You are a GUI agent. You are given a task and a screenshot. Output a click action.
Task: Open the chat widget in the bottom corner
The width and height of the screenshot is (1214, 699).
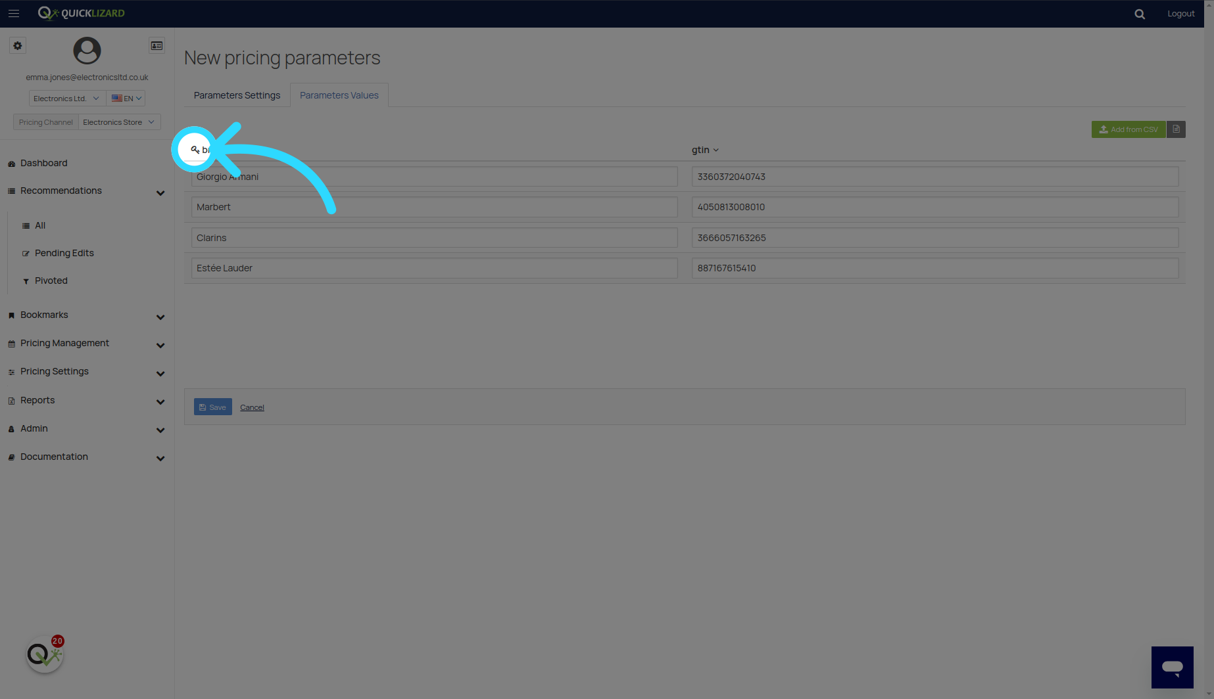[1173, 667]
